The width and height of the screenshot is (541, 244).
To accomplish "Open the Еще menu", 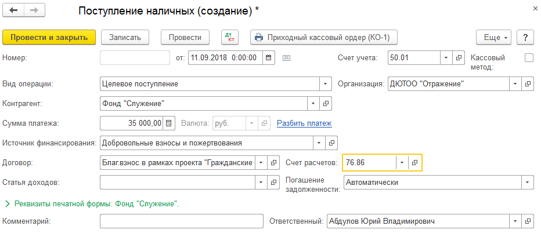I will coord(494,37).
